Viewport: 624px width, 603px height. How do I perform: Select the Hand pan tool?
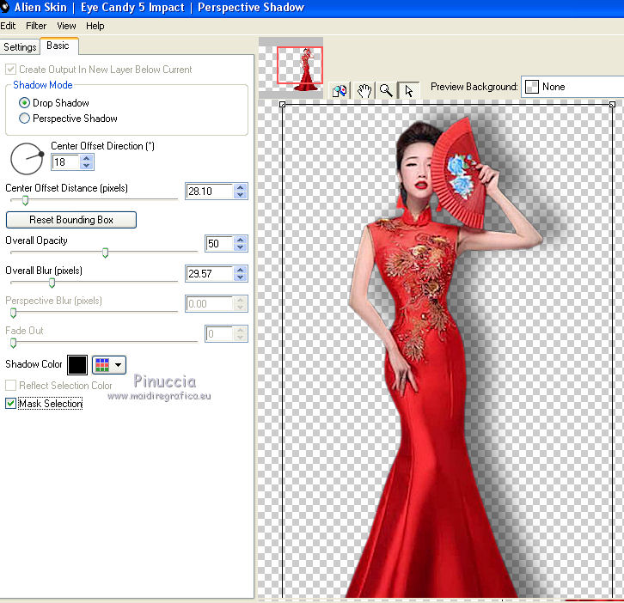364,90
